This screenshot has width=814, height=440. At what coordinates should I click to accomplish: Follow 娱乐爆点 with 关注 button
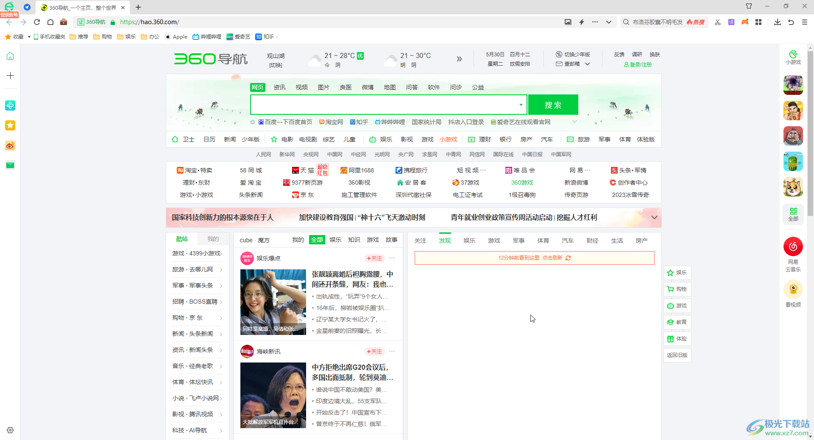click(x=374, y=258)
